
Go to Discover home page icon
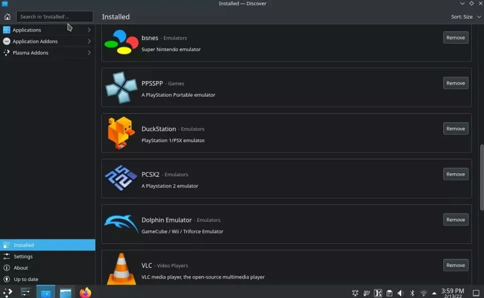coord(7,17)
